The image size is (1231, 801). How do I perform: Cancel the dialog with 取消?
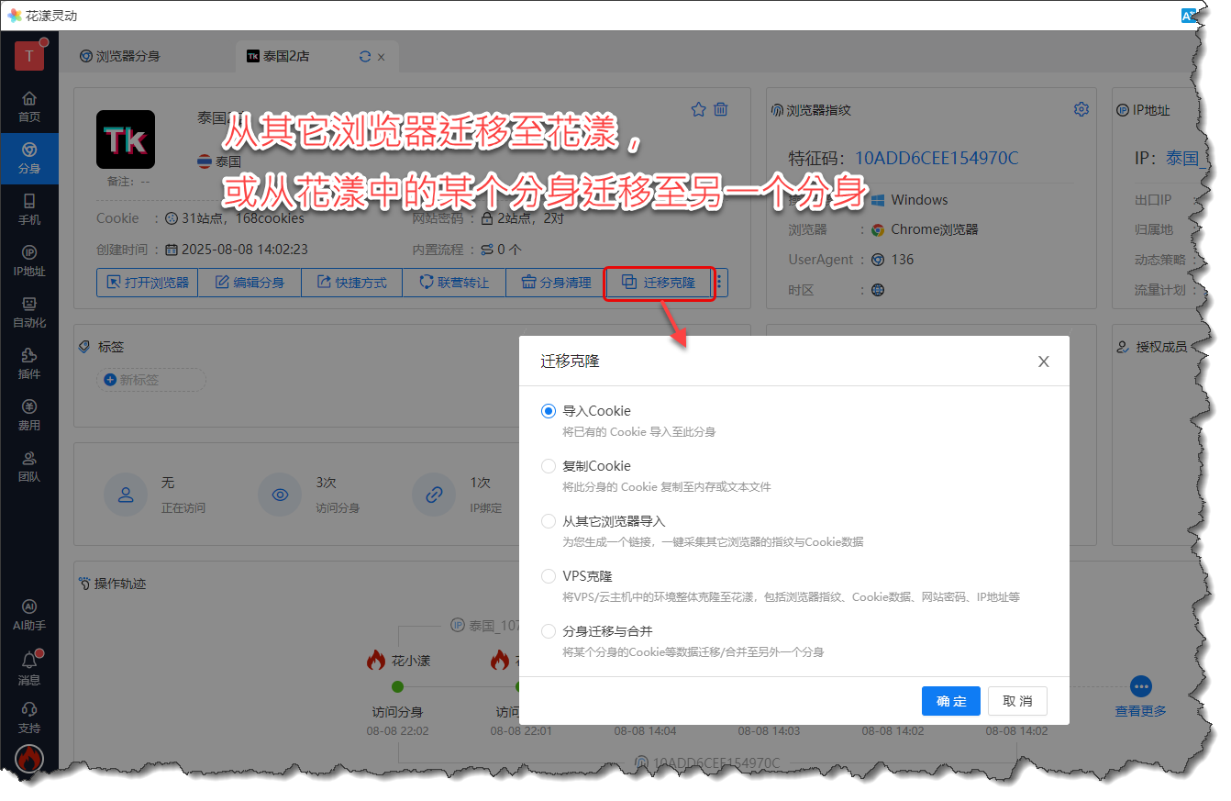1017,701
